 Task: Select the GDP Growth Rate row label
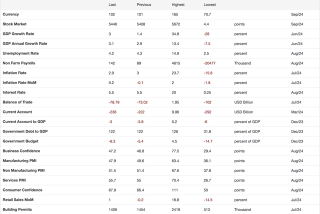18,34
